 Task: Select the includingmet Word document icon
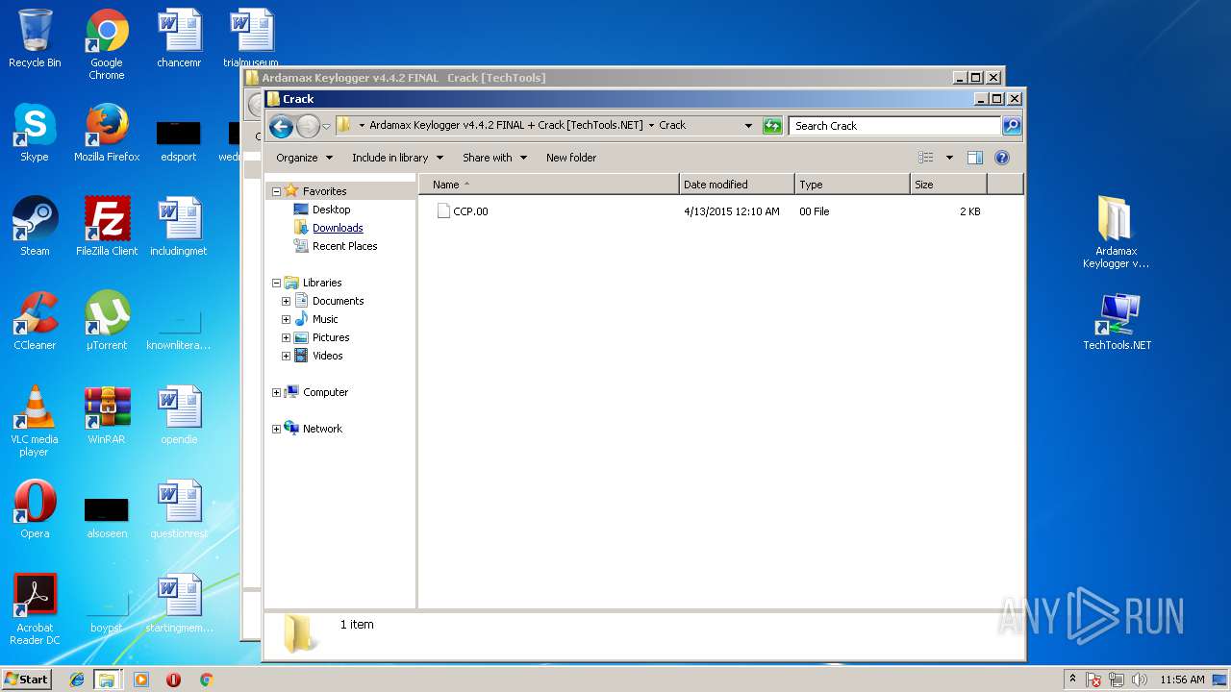(x=179, y=227)
